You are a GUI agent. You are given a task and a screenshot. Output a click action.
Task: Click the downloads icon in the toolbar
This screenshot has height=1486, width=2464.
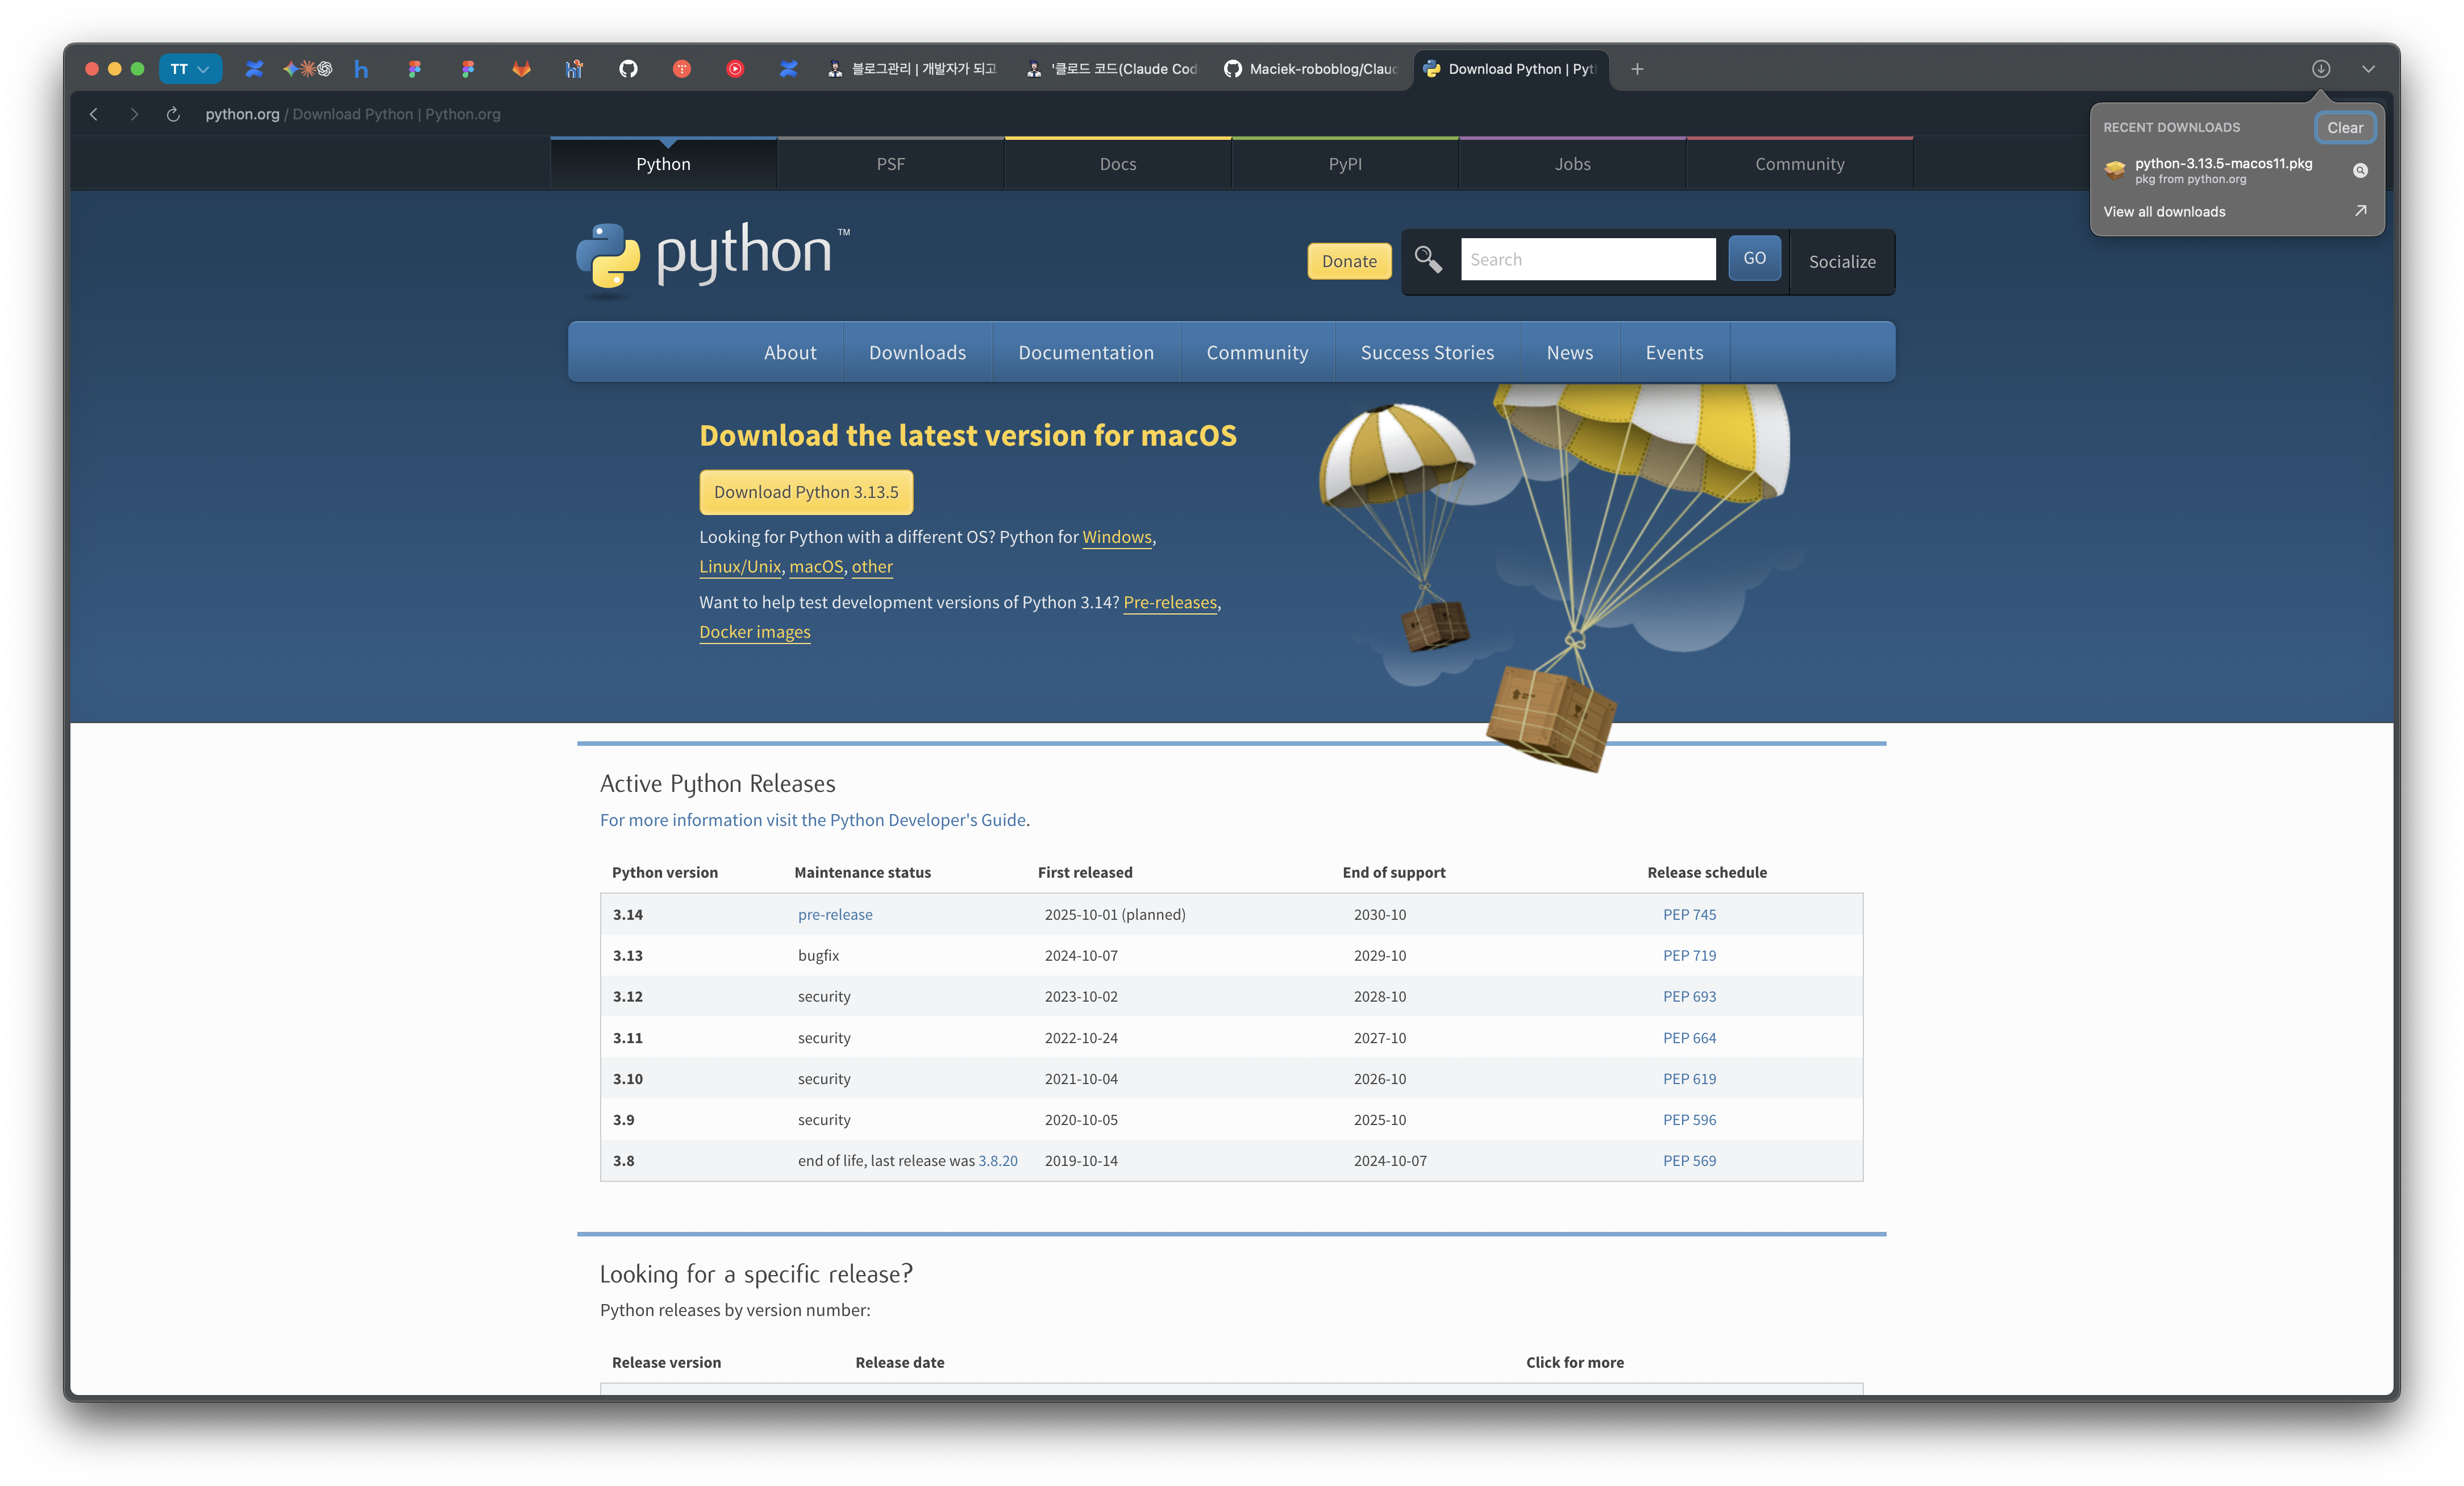coord(2320,69)
